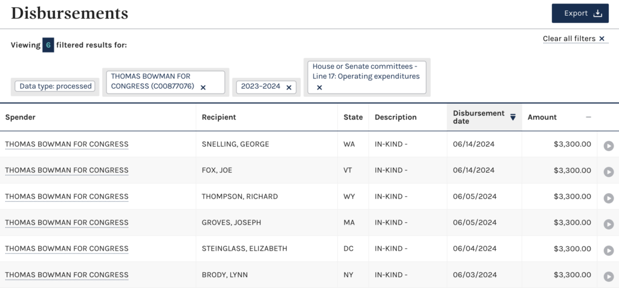Expand details for THOMPSON, RICHARD row
The image size is (619, 288).
pos(608,198)
